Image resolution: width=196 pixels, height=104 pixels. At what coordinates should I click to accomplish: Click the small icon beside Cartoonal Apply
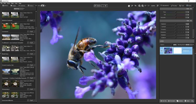pyautogui.click(x=28, y=32)
